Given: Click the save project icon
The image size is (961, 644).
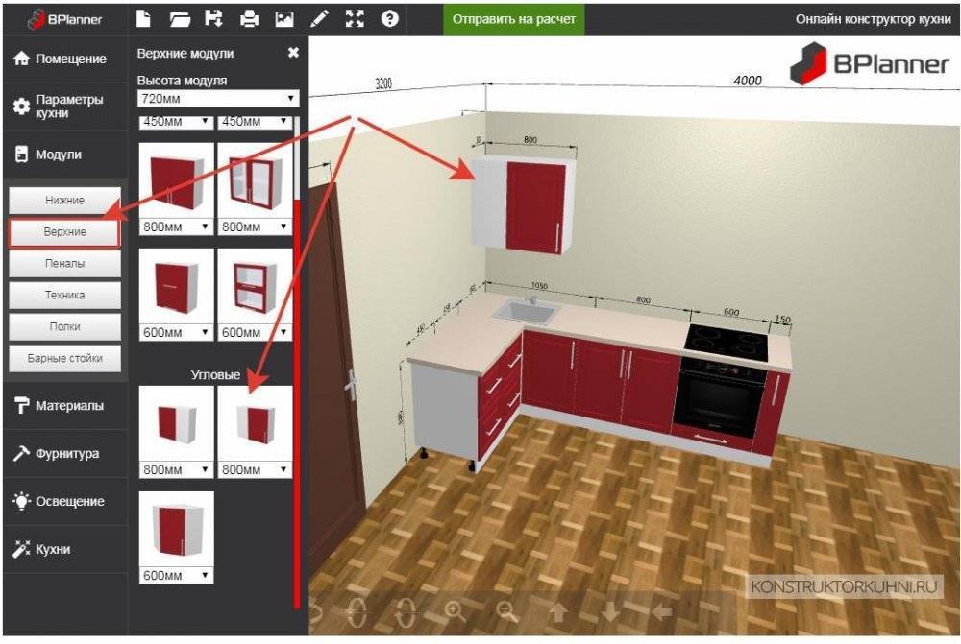Looking at the screenshot, I should point(213,18).
